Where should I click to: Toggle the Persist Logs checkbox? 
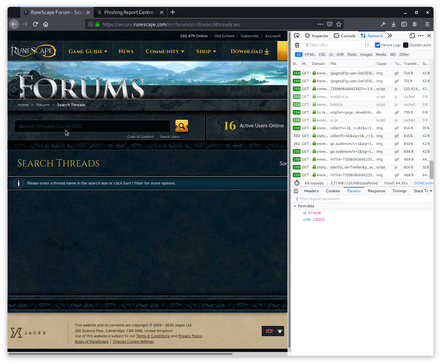point(378,45)
